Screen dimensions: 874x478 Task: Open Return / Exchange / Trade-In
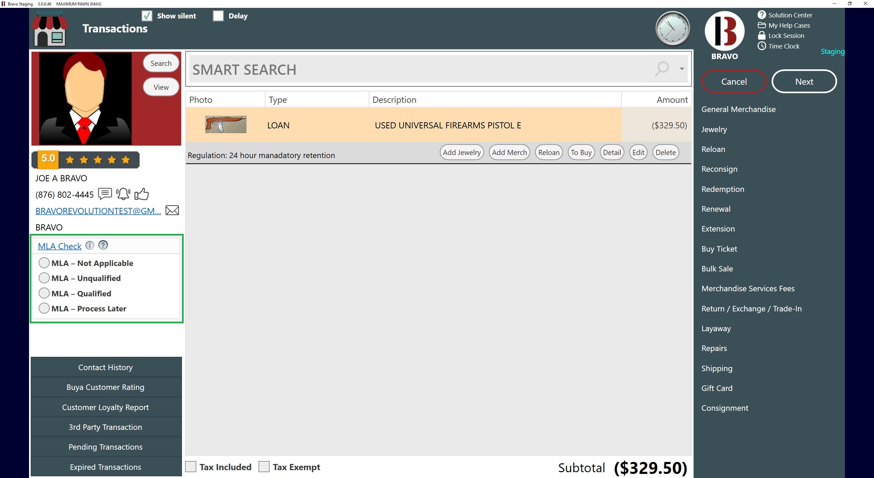751,309
